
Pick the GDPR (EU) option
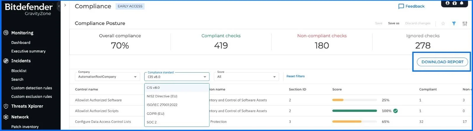click(x=155, y=114)
